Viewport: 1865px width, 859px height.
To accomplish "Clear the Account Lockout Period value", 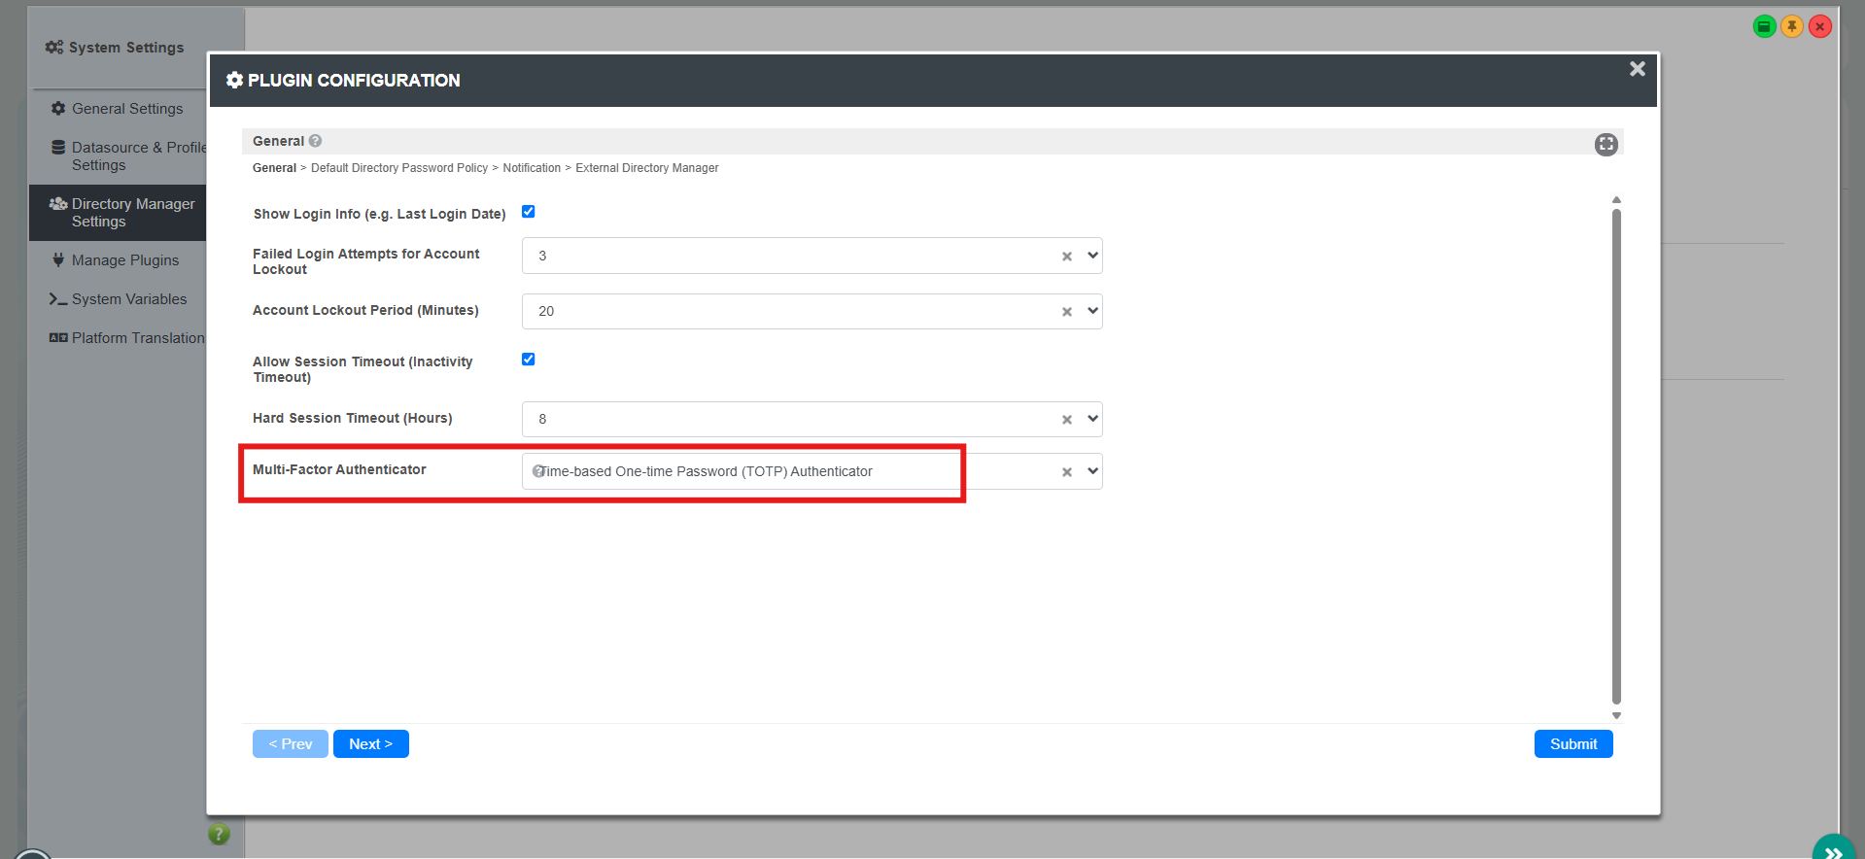I will 1067,312.
